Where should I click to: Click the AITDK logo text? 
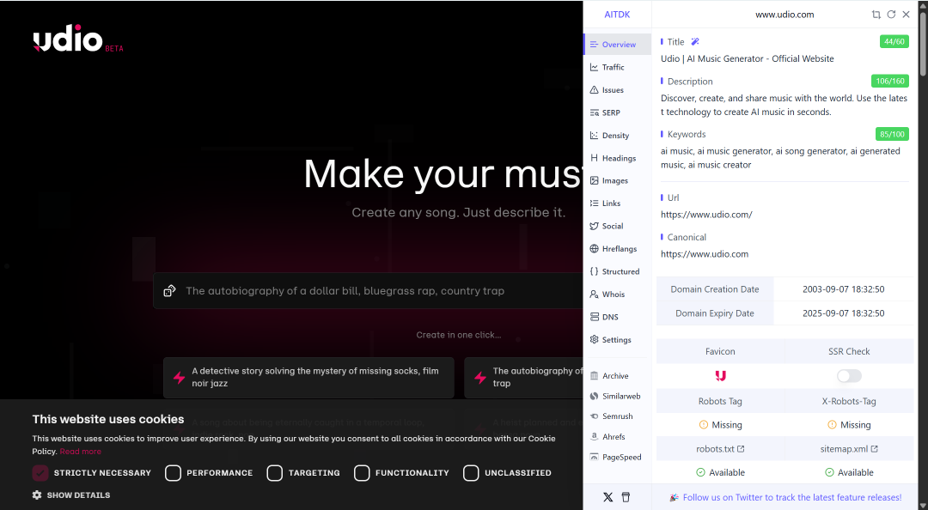[x=617, y=15]
